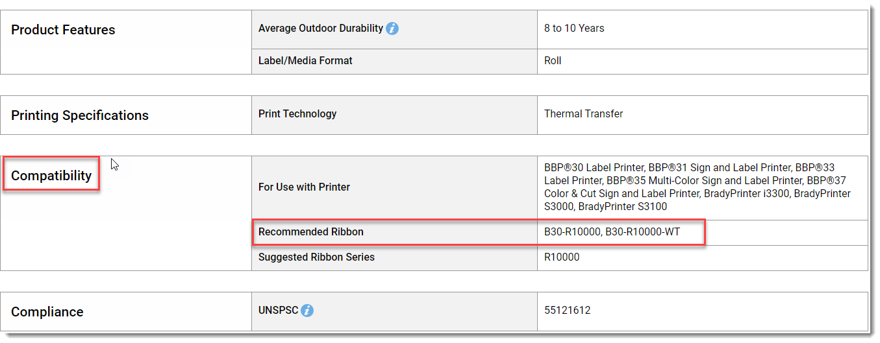The height and width of the screenshot is (343, 880).
Task: Click the 55121612 UNSPSC code
Action: pyautogui.click(x=568, y=311)
